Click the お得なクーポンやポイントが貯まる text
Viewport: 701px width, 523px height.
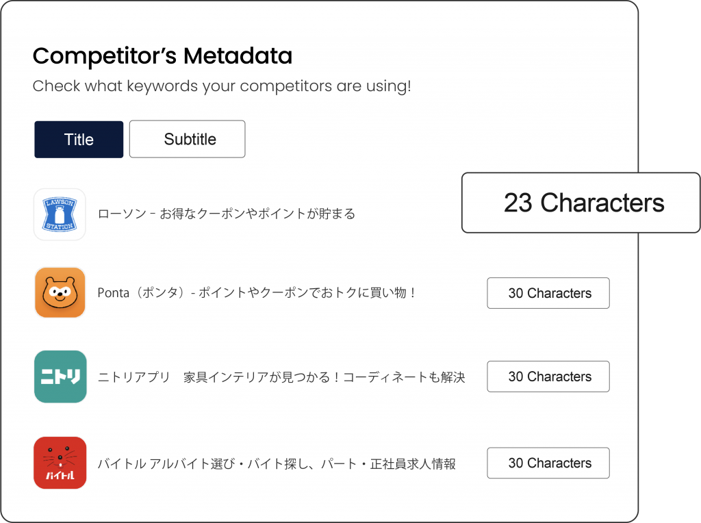257,214
